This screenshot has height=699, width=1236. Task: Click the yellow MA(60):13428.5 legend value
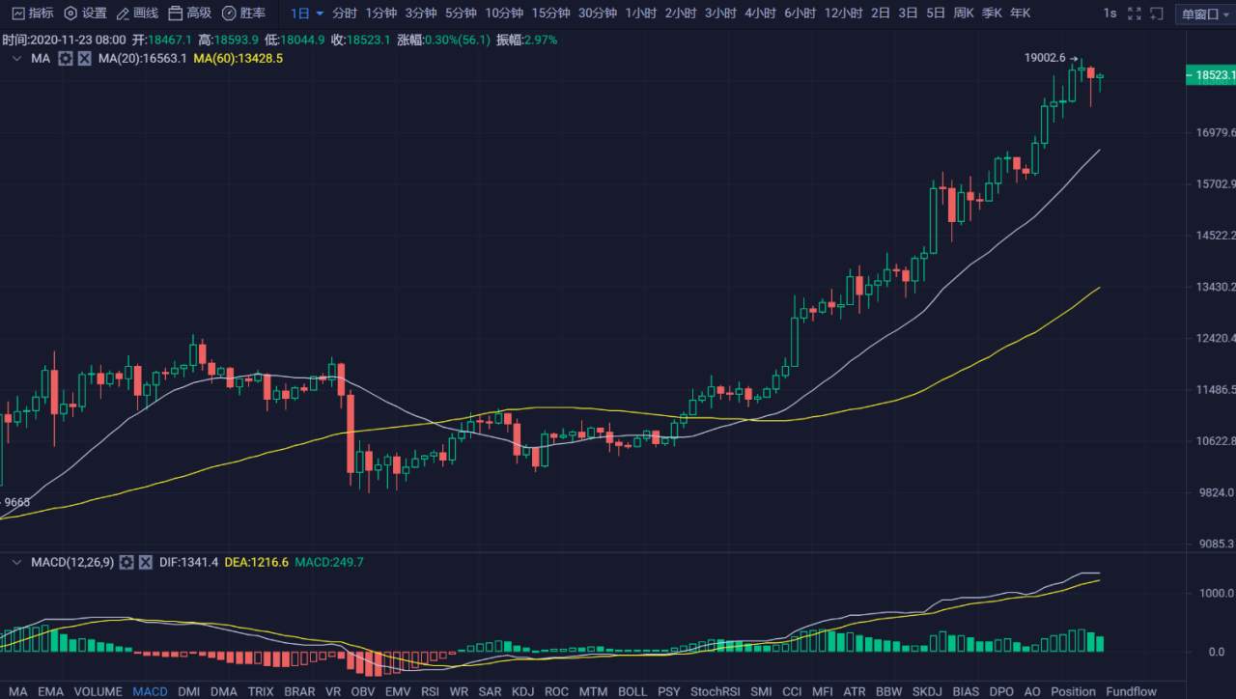click(x=238, y=59)
